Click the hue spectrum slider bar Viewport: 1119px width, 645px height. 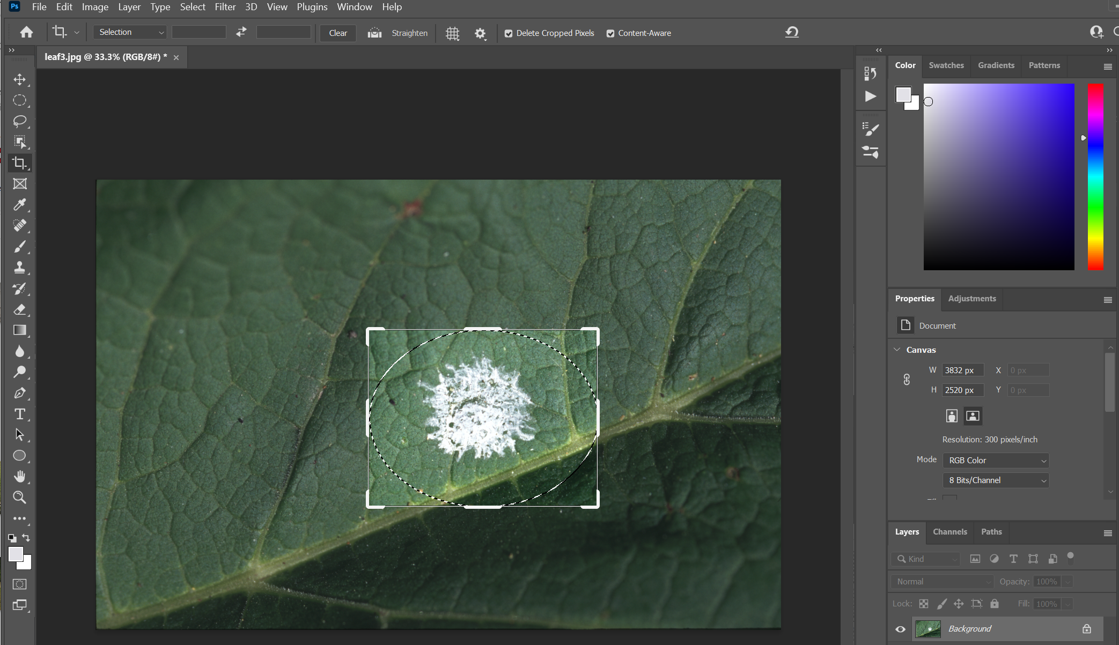coord(1095,176)
